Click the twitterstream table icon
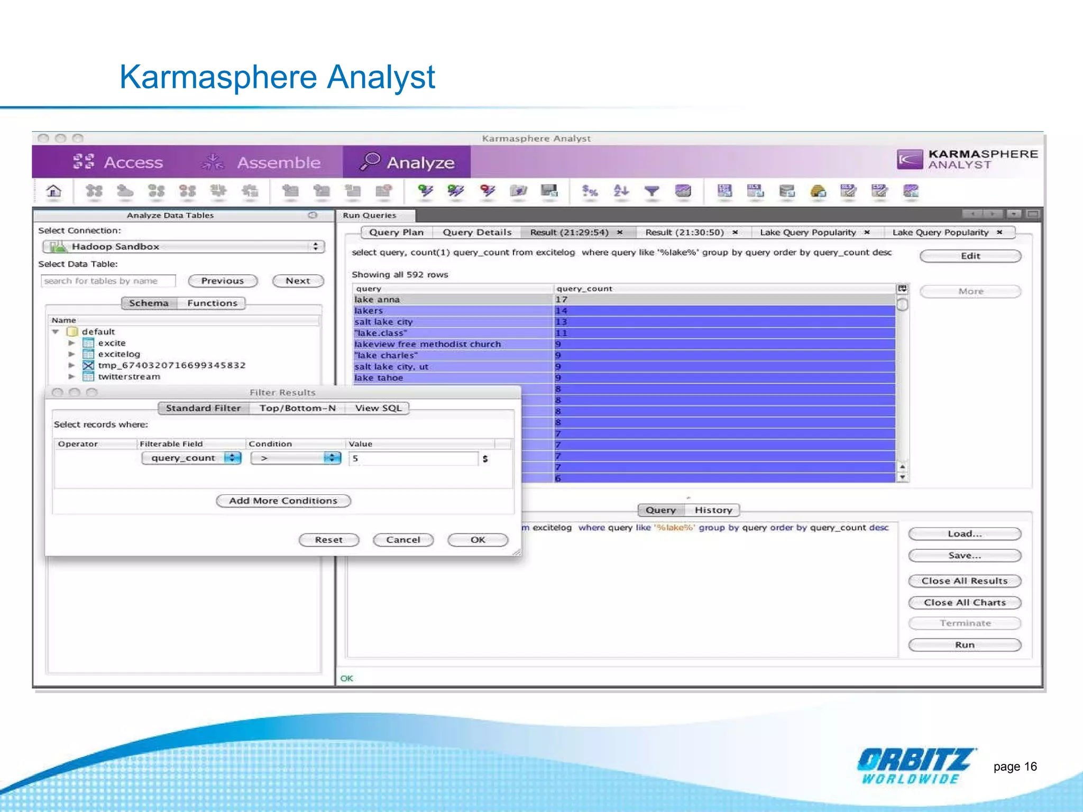Viewport: 1083px width, 812px height. (88, 377)
